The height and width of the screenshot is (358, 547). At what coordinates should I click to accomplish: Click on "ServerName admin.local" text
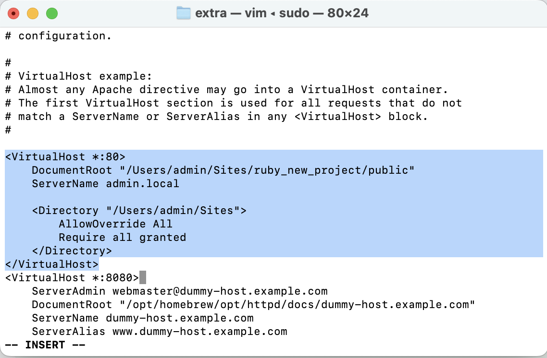105,184
